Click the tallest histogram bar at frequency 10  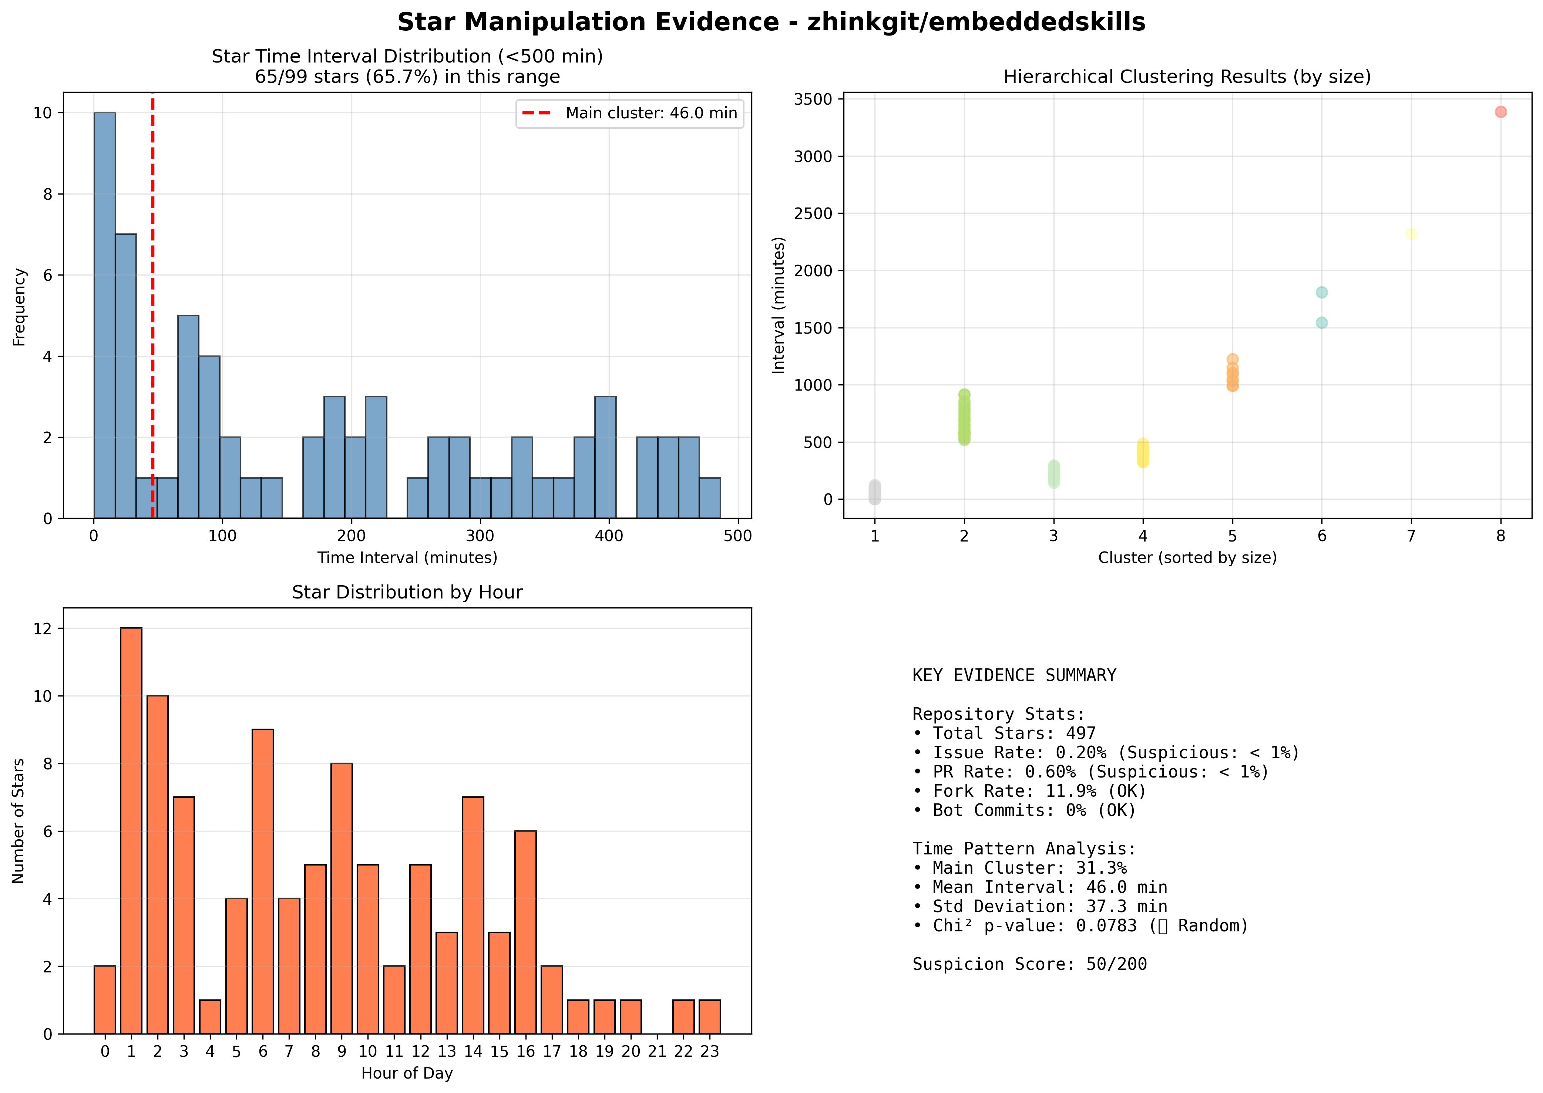tap(104, 315)
